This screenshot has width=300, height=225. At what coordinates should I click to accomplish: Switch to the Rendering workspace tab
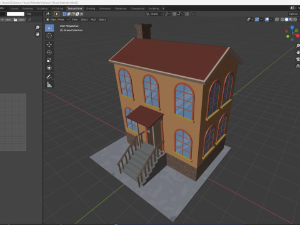click(x=121, y=9)
